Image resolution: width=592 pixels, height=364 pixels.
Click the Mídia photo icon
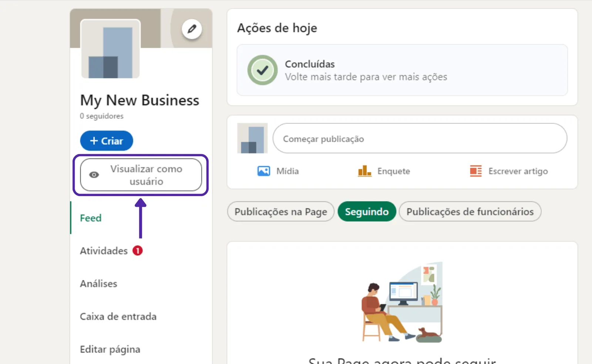(x=264, y=171)
